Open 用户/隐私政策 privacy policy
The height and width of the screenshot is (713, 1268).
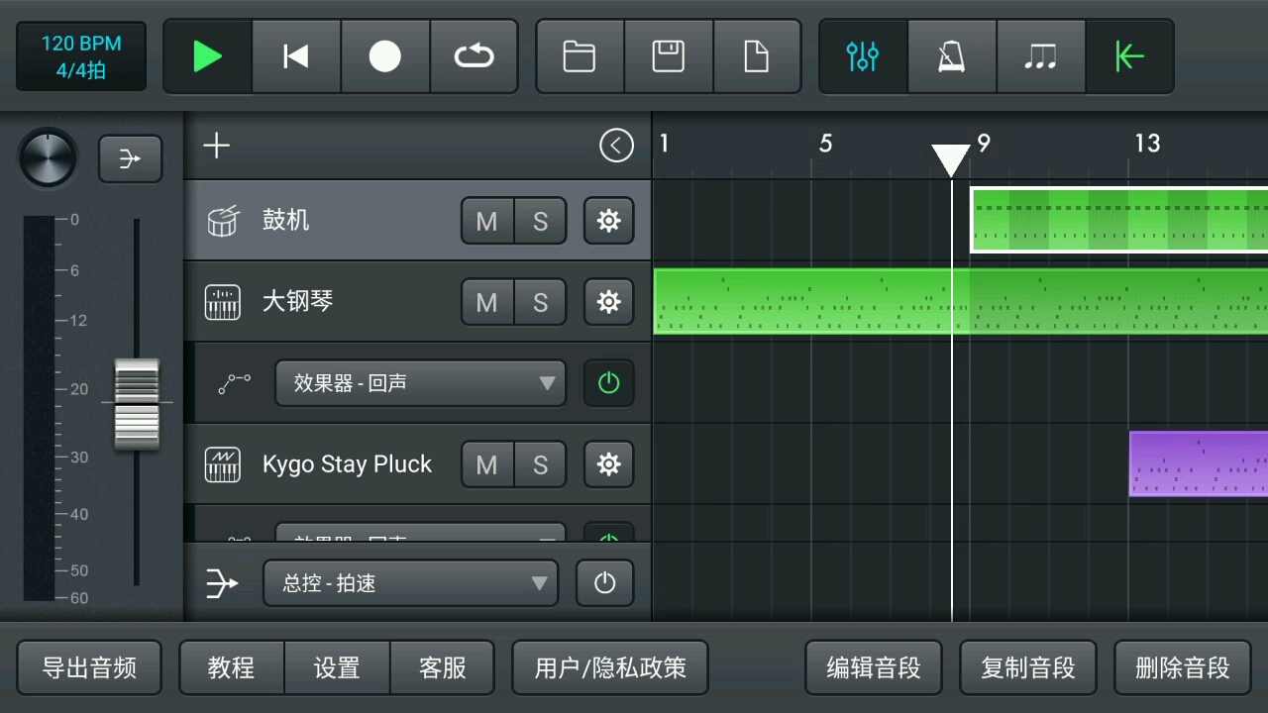(x=610, y=668)
